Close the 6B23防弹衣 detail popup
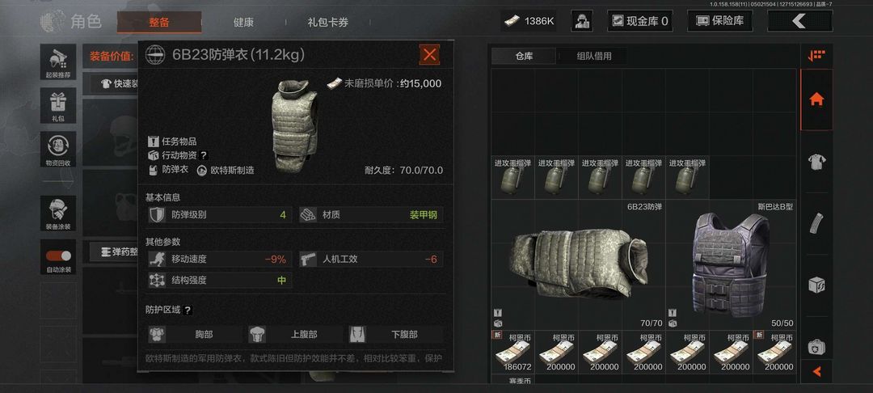The image size is (873, 393). 429,54
